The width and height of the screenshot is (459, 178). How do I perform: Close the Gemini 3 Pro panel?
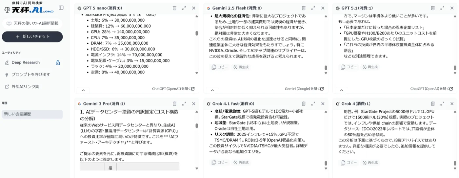193,103
